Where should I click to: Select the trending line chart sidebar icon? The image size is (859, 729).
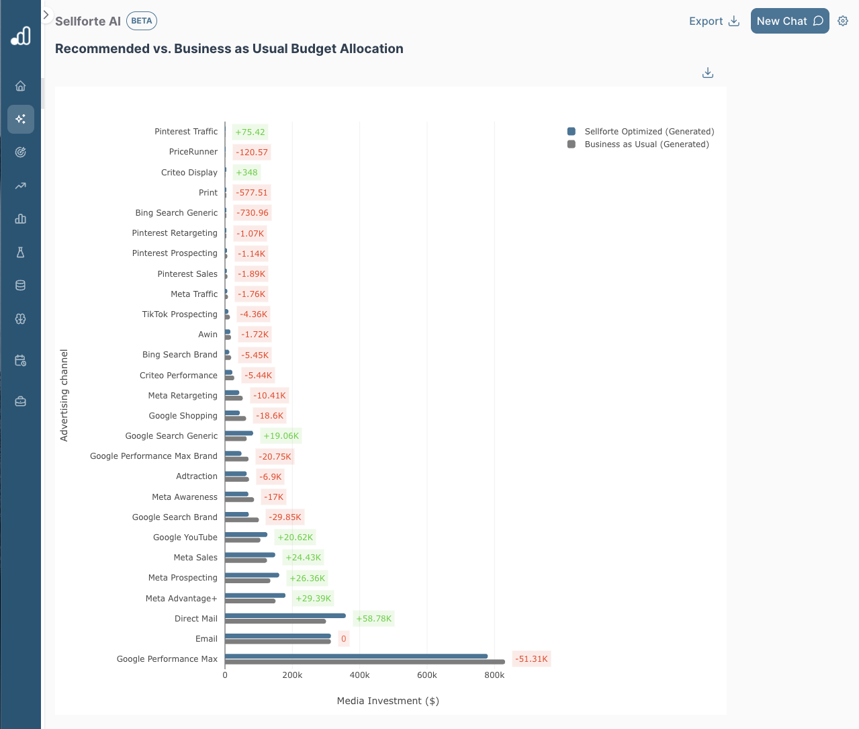21,185
